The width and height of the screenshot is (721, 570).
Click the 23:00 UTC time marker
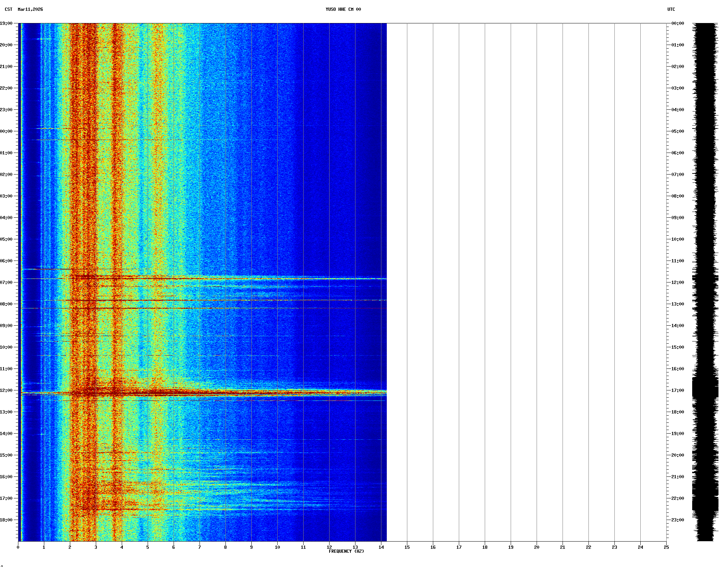click(677, 520)
